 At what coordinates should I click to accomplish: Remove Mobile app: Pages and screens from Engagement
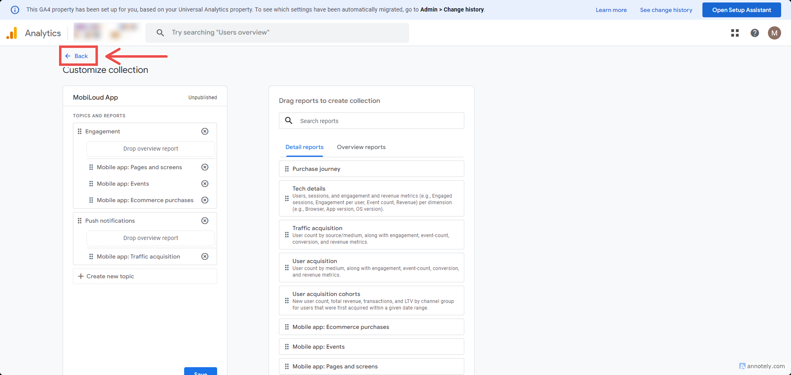205,167
